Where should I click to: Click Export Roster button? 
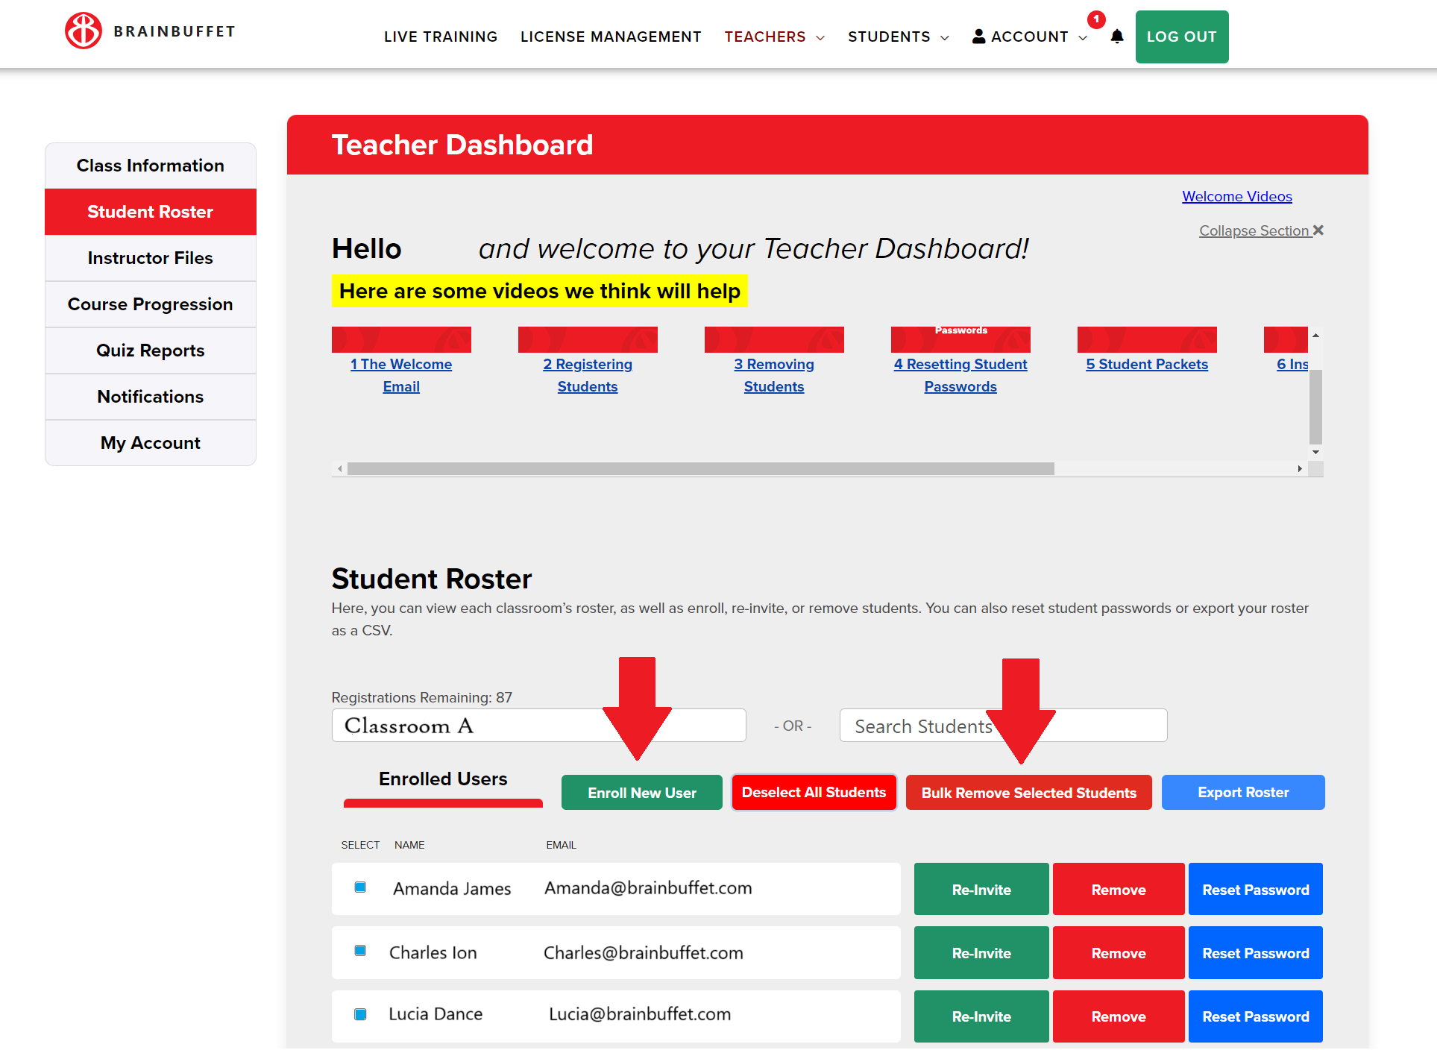[x=1242, y=793]
